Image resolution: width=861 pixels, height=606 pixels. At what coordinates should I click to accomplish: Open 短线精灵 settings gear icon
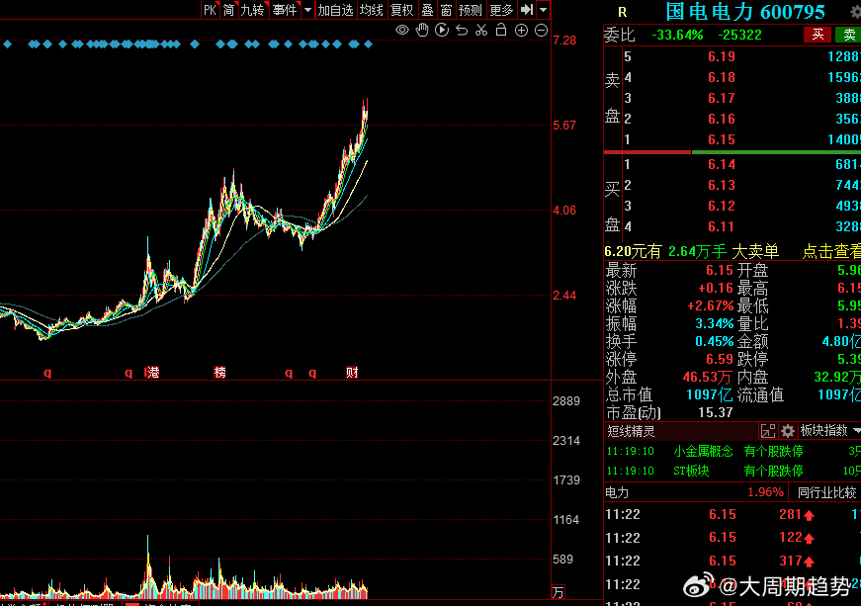point(788,431)
